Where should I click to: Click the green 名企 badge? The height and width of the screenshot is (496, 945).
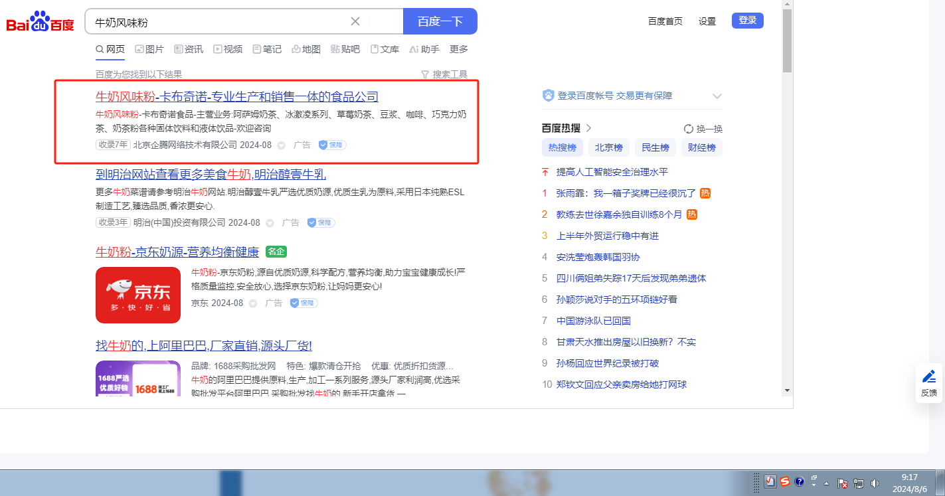(276, 252)
